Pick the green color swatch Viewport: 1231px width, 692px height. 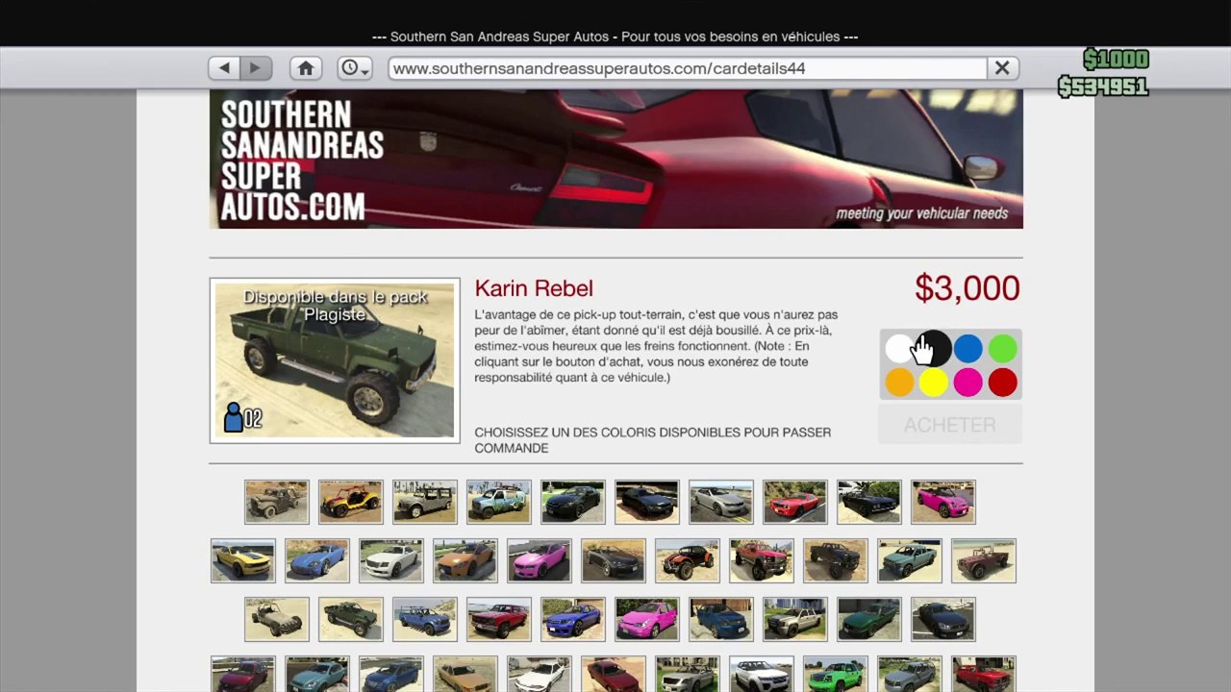(1002, 348)
